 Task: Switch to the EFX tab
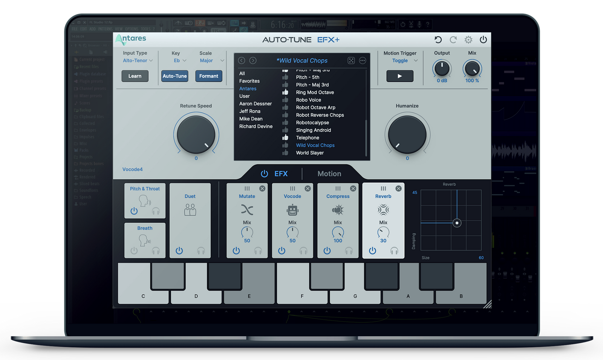(x=281, y=173)
